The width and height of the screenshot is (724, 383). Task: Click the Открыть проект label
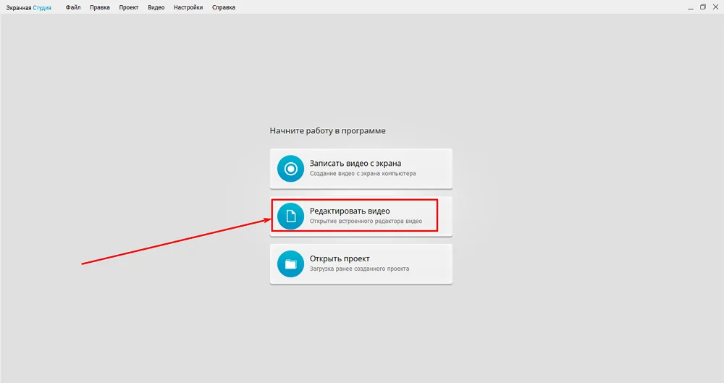(x=340, y=258)
